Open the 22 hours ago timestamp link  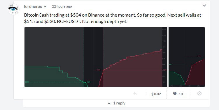(62, 6)
